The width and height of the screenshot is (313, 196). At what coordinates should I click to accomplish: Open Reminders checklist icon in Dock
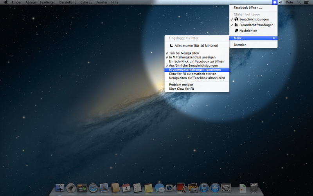137,188
